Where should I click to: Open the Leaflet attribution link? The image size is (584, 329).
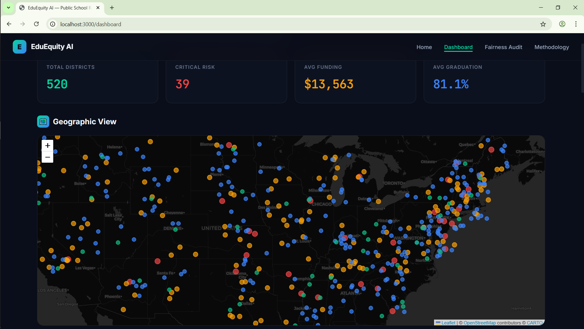tap(448, 323)
